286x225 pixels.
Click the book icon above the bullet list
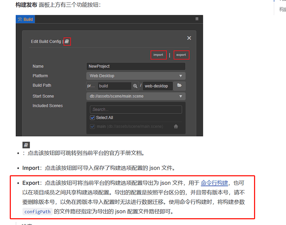tap(26, 145)
